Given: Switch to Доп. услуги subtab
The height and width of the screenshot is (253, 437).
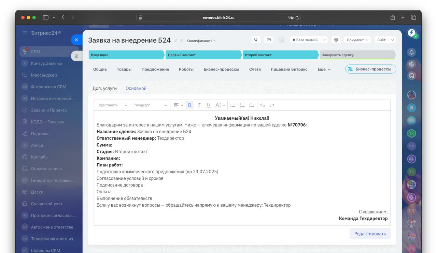Looking at the screenshot, I should [104, 88].
